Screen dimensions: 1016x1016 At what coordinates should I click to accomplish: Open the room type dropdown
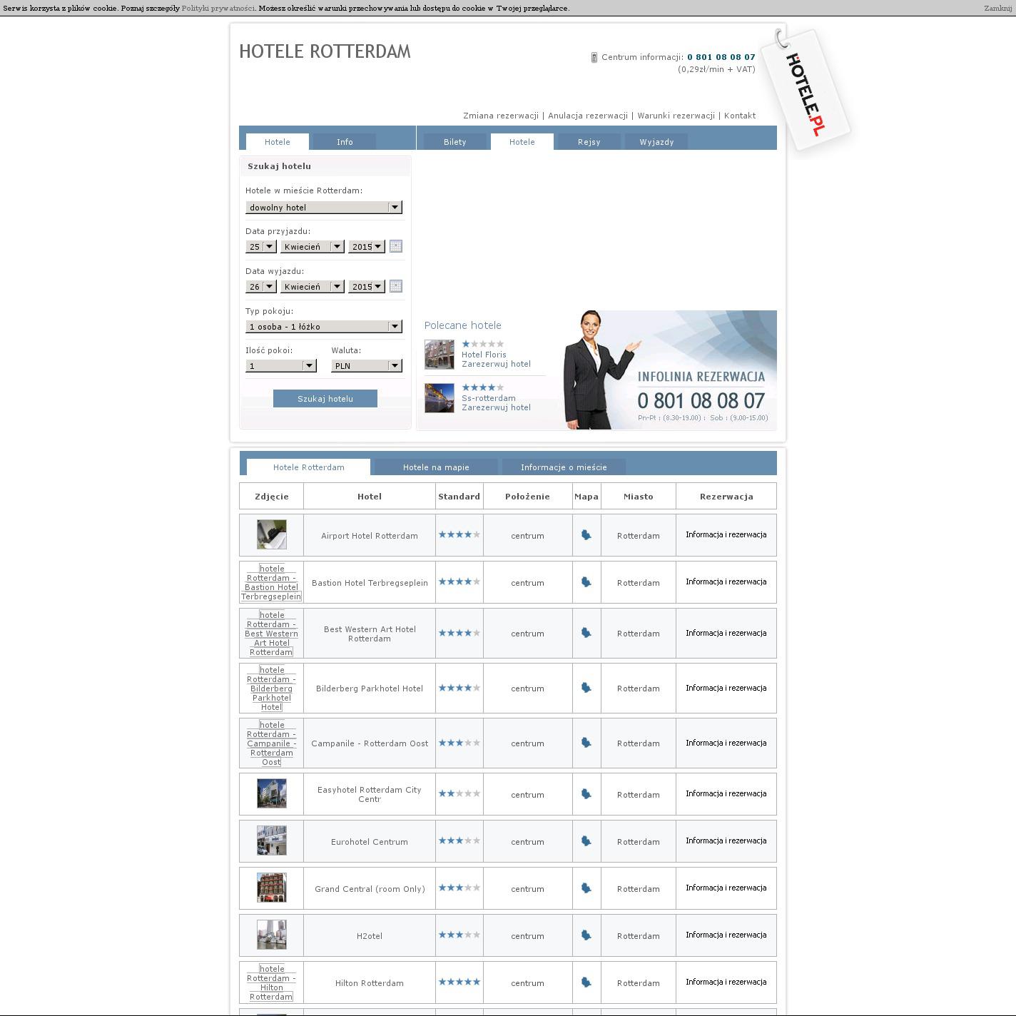[324, 327]
